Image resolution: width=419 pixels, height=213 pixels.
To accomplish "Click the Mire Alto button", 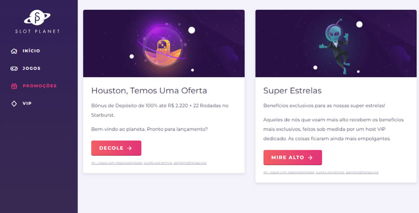I will point(292,158).
